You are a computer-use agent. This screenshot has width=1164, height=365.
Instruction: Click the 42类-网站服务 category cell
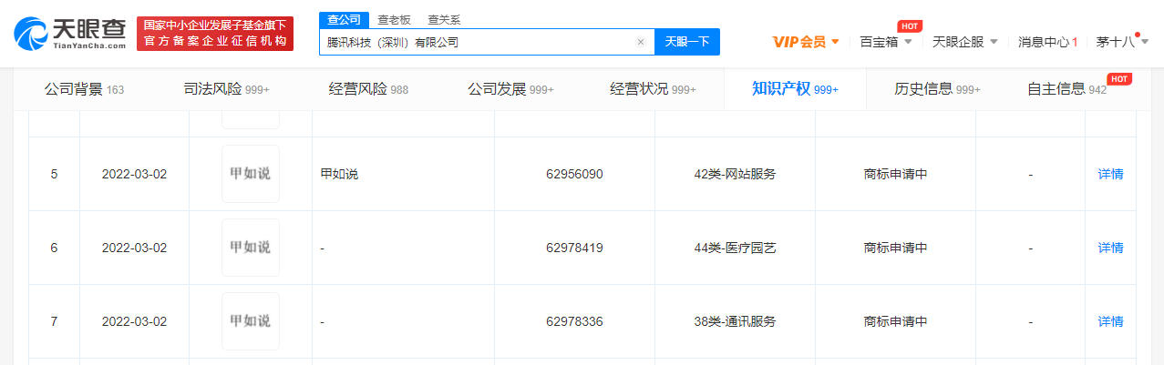click(735, 174)
